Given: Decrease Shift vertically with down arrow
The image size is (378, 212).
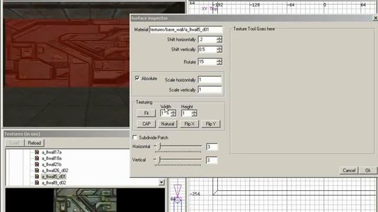Looking at the screenshot, I should click(219, 51).
